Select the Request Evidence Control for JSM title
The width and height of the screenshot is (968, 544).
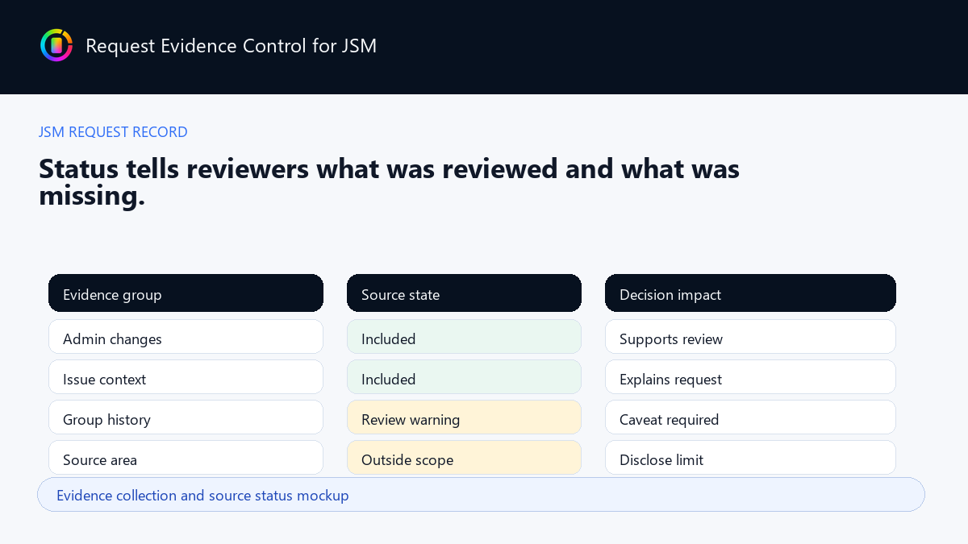click(231, 46)
